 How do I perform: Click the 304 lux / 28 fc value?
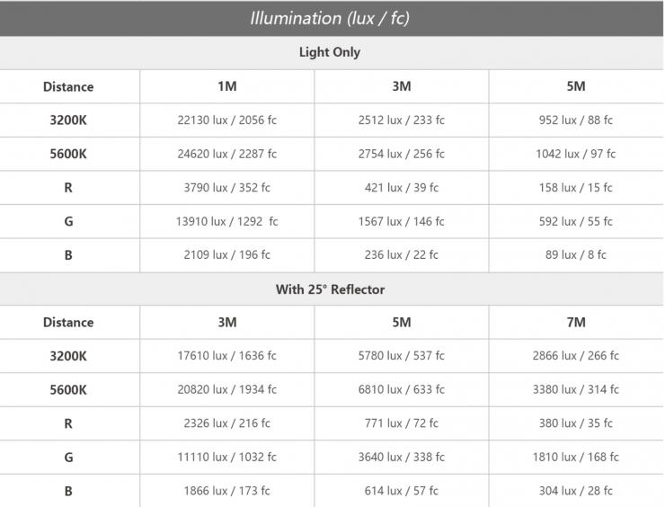[576, 490]
